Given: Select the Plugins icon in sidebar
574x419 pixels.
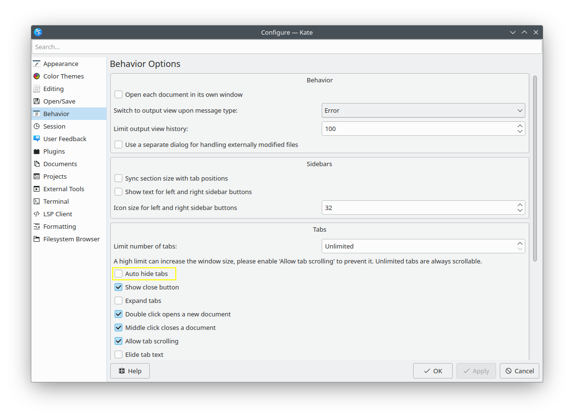Looking at the screenshot, I should (37, 151).
